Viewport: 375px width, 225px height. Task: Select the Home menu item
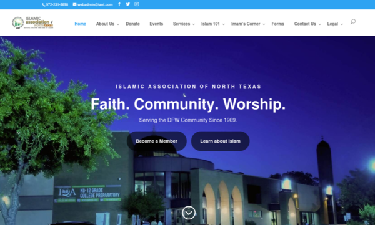(81, 24)
